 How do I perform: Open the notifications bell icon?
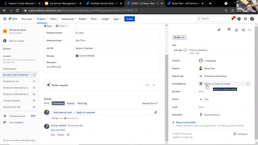(x=233, y=19)
